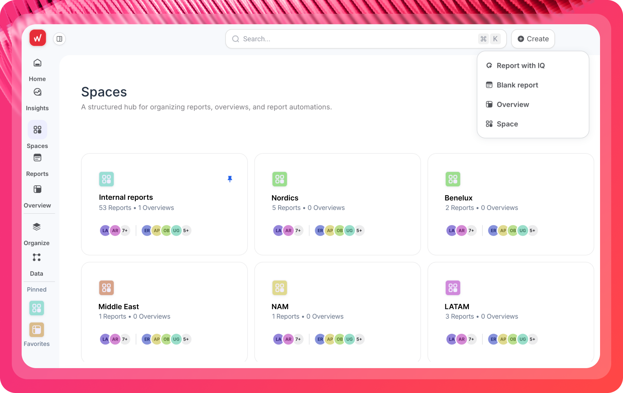This screenshot has width=623, height=393.
Task: Choose Space from the Create menu
Action: 507,124
